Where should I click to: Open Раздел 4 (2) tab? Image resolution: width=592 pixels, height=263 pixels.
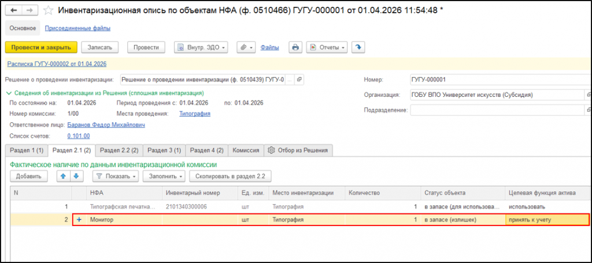pos(207,151)
